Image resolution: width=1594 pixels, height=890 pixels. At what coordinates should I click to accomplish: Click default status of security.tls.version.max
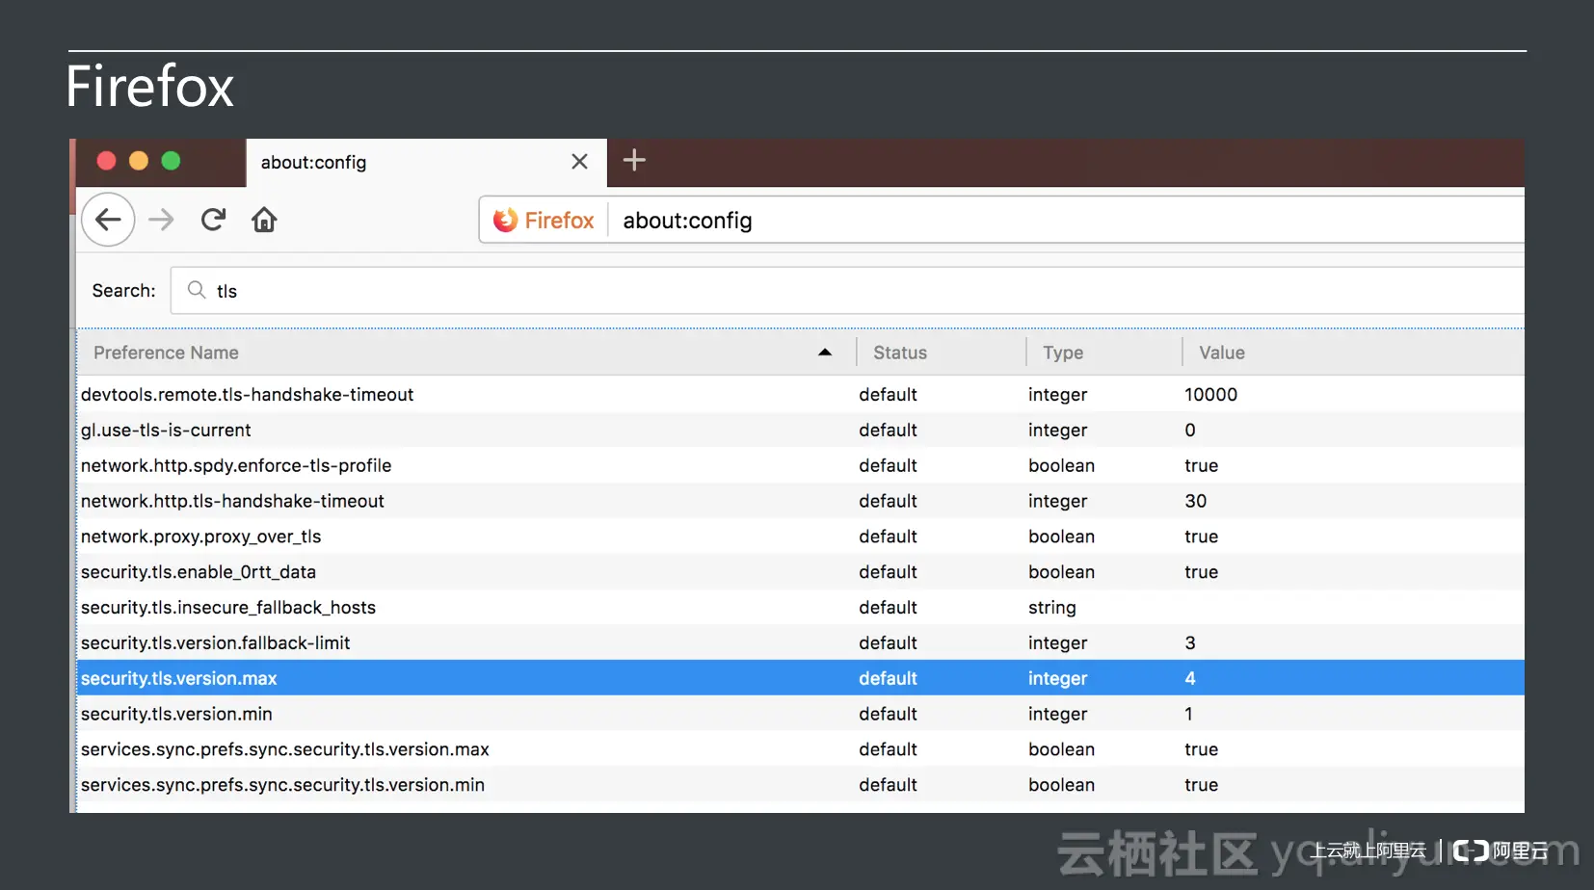(x=889, y=678)
